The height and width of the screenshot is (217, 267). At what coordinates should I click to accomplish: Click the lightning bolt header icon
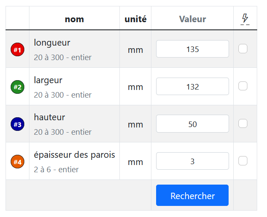[245, 18]
